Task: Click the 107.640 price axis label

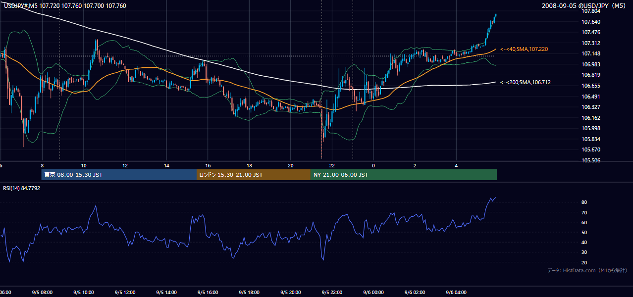Action: [591, 22]
